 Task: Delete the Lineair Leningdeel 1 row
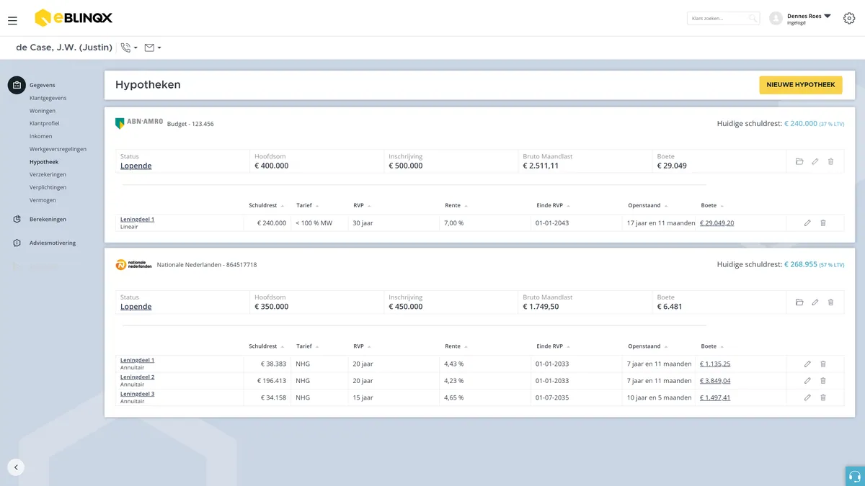(823, 223)
